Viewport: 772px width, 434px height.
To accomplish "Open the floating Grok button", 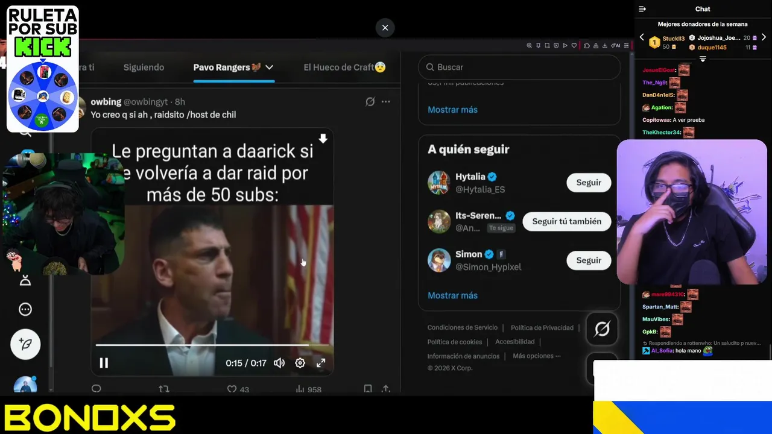I will coord(602,329).
